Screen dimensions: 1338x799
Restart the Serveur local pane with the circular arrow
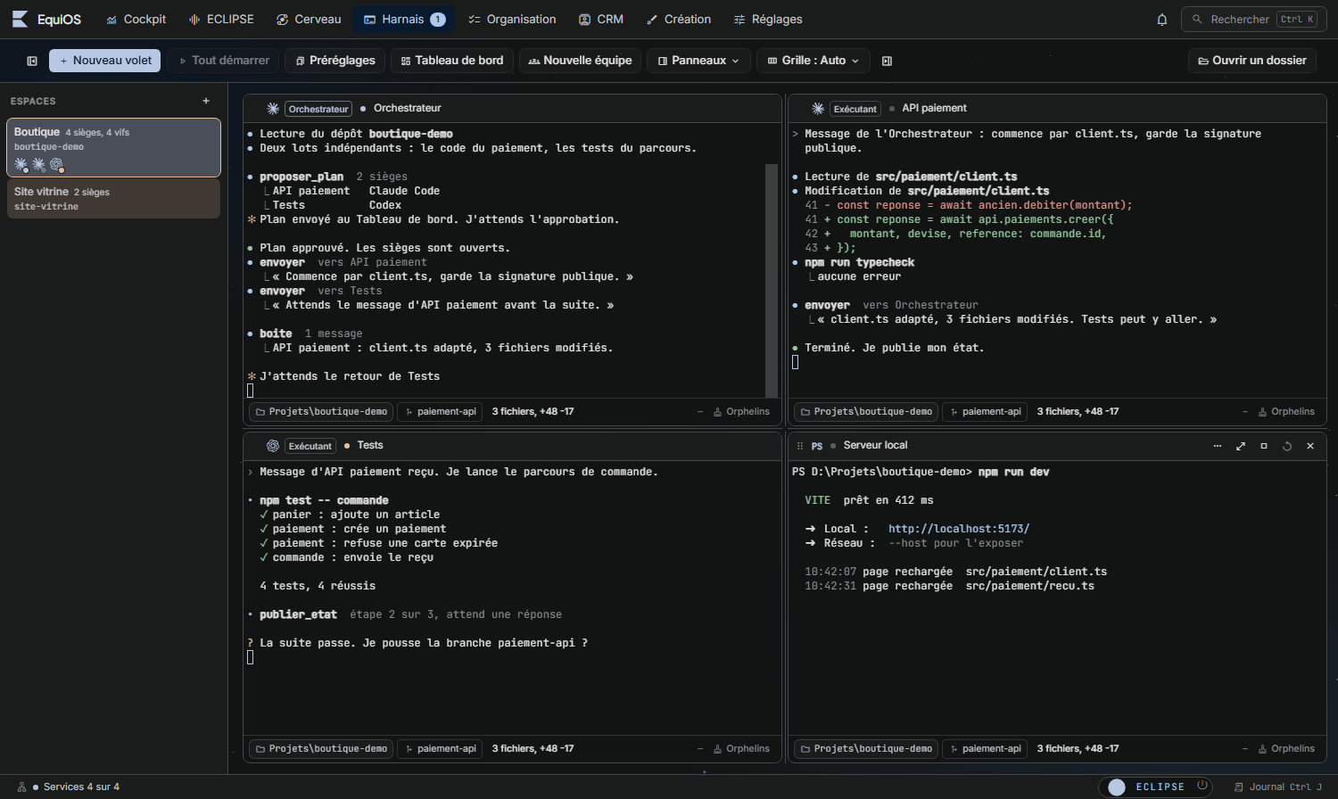(1287, 446)
